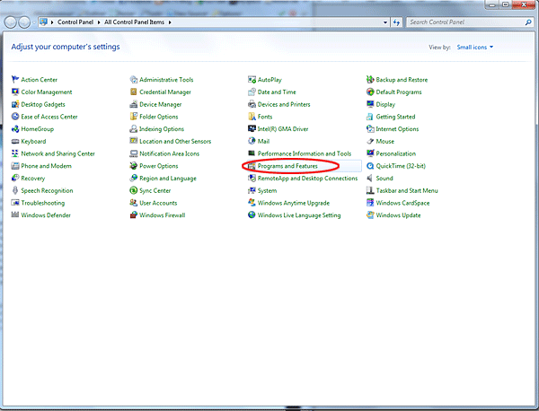Image resolution: width=539 pixels, height=411 pixels.
Task: Click the Ease of Access Center icon
Action: 14,117
